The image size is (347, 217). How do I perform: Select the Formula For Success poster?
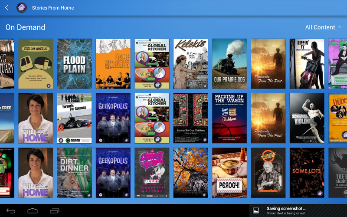tap(74, 118)
